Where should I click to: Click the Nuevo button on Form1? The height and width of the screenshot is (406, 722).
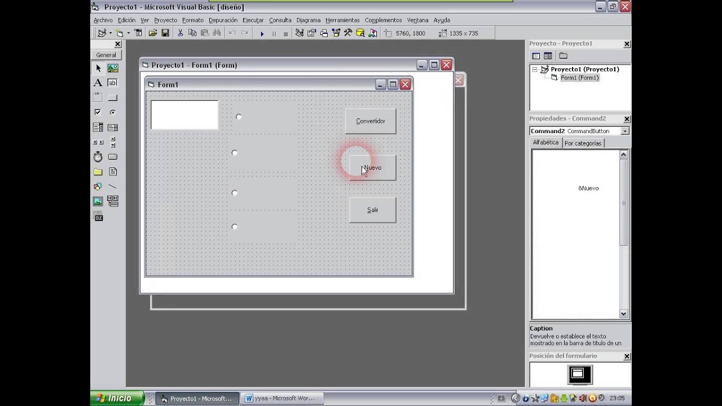pos(372,167)
